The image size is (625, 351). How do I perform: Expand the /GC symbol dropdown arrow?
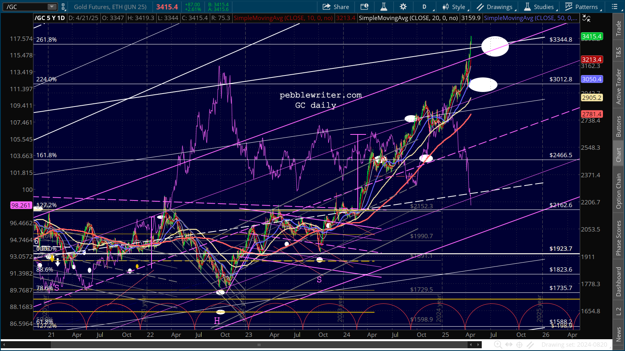(x=52, y=7)
